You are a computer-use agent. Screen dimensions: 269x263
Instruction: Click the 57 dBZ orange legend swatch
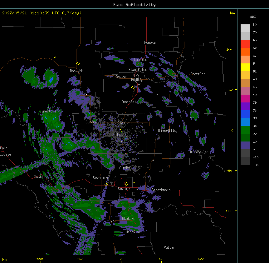[245, 52]
